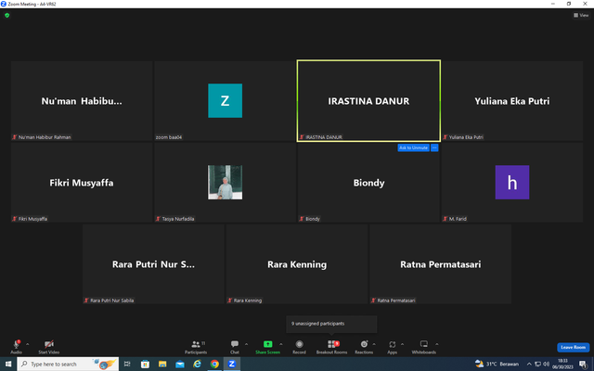This screenshot has width=594, height=371.
Task: Open Google Chrome from the taskbar
Action: tap(214, 364)
